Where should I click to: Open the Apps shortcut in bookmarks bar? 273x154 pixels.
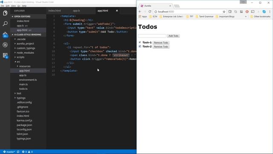tap(143, 17)
